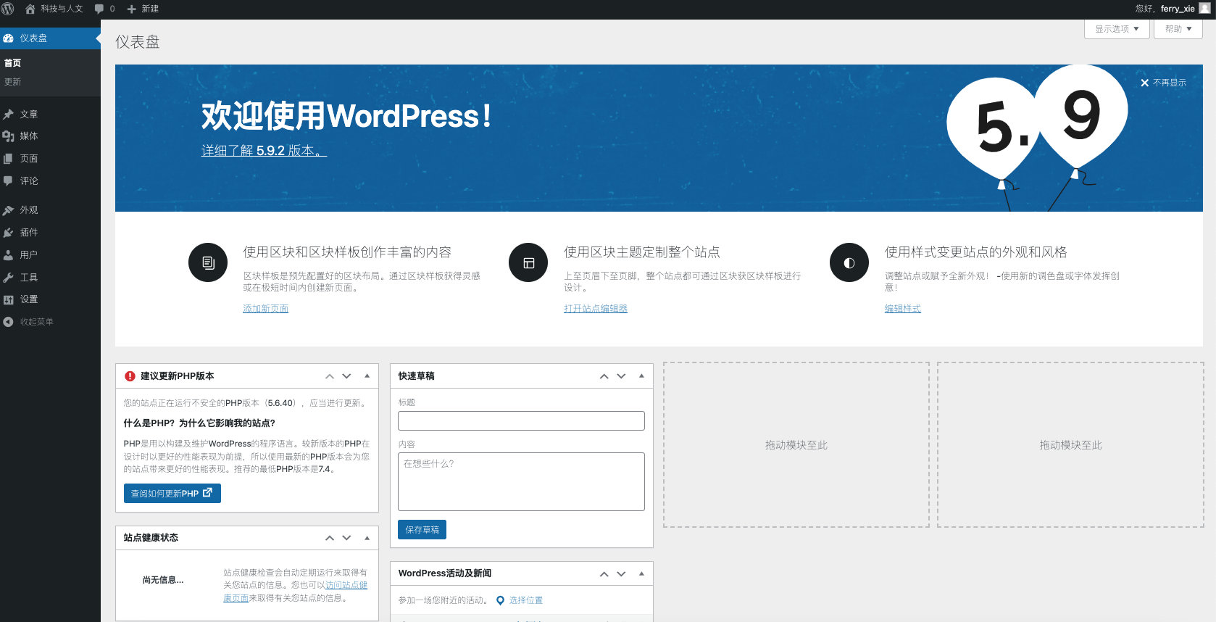Toggle the 快速草稿 panel collapse arrow
Screen dimensions: 1216x622
pyautogui.click(x=641, y=376)
